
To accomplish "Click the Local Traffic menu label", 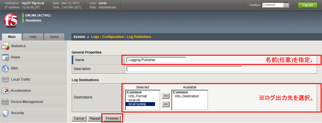I will (x=21, y=79).
